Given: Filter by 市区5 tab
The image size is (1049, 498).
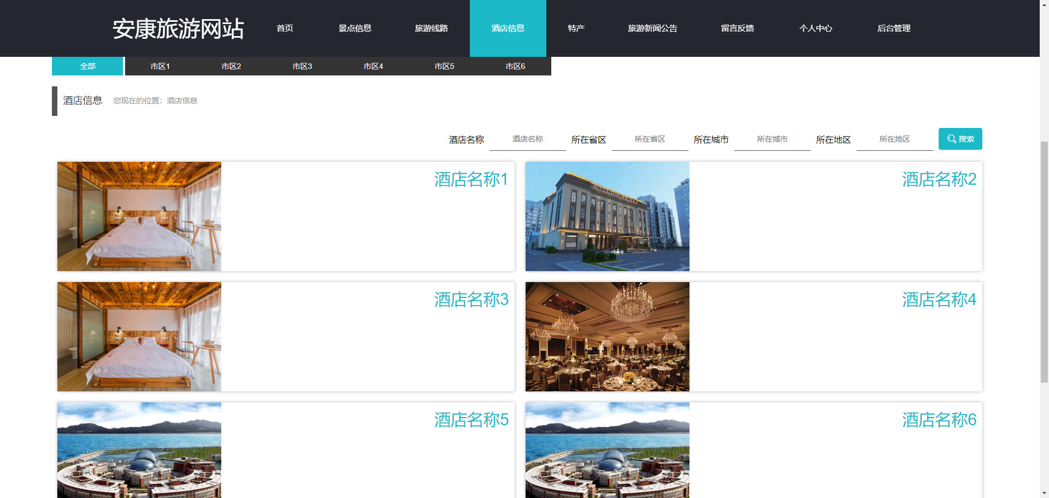Looking at the screenshot, I should tap(444, 66).
